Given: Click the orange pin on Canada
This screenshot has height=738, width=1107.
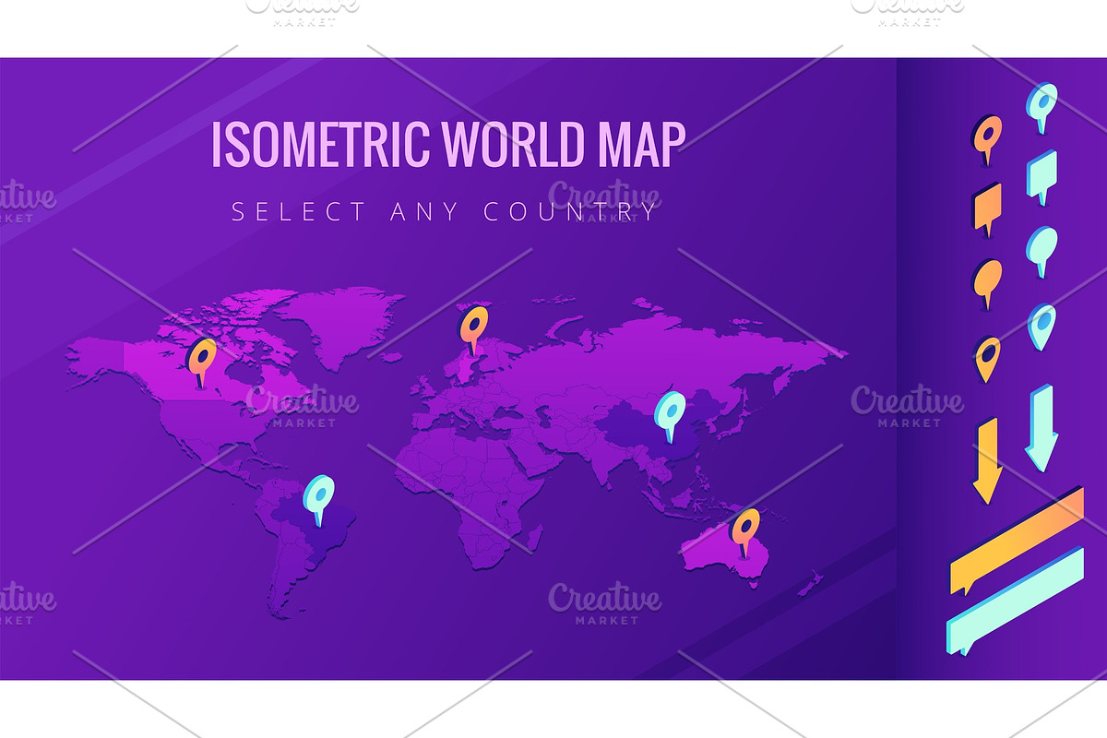Looking at the screenshot, I should click(202, 362).
